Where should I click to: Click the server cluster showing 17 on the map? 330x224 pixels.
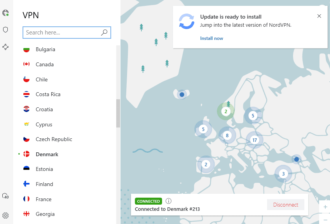click(x=254, y=140)
